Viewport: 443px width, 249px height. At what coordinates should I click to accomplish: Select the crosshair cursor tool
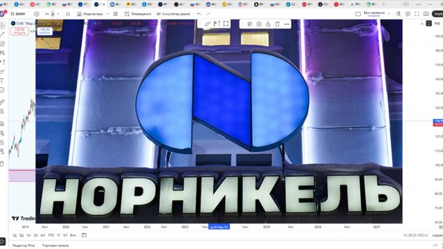click(2, 26)
